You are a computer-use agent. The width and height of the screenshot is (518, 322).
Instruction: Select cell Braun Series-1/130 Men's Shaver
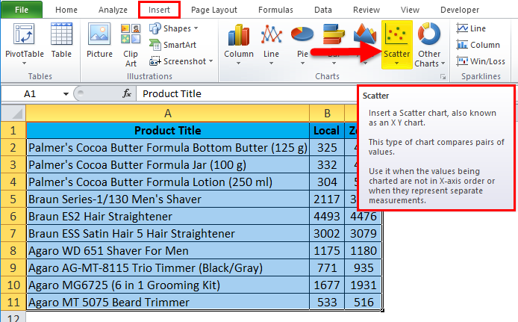tap(168, 199)
